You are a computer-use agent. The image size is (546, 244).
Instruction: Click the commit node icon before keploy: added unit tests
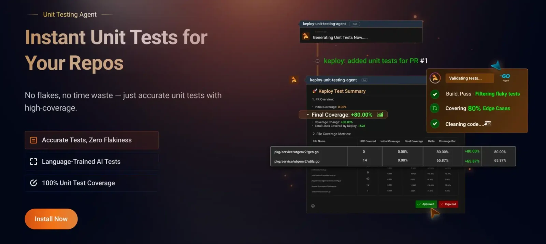pos(317,61)
